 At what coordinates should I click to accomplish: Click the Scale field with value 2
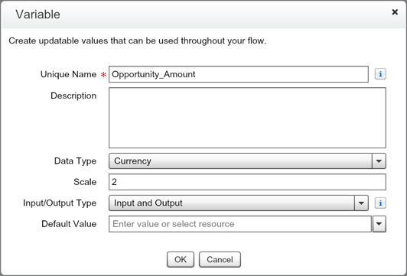coord(247,182)
